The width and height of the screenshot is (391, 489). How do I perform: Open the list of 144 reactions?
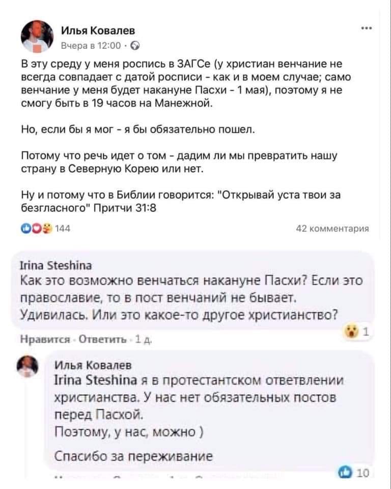[x=63, y=229]
